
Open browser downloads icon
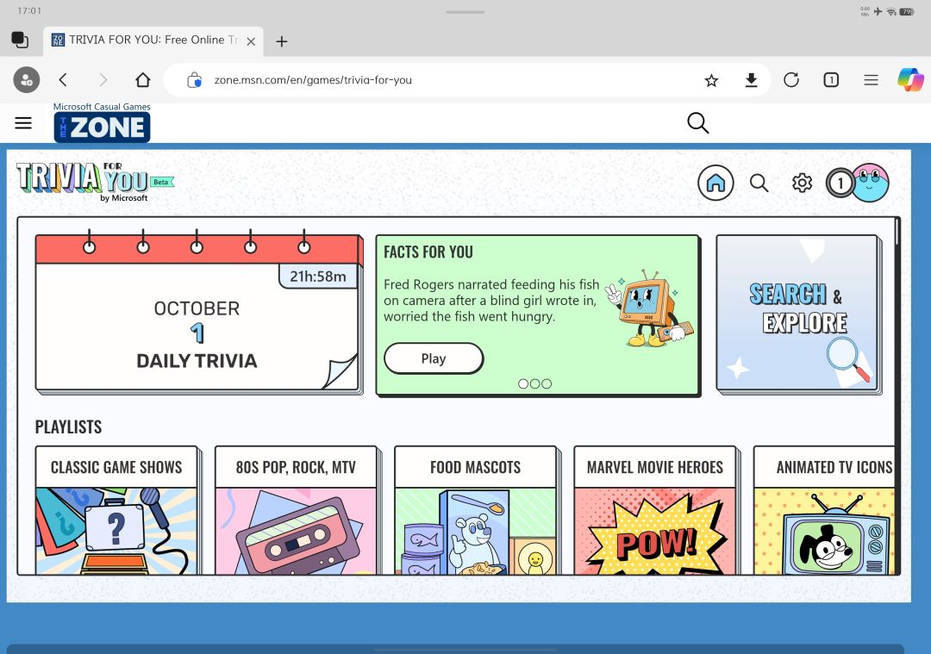(751, 80)
